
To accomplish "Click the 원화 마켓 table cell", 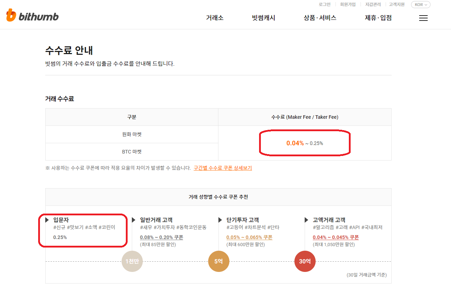I will 132,134.
